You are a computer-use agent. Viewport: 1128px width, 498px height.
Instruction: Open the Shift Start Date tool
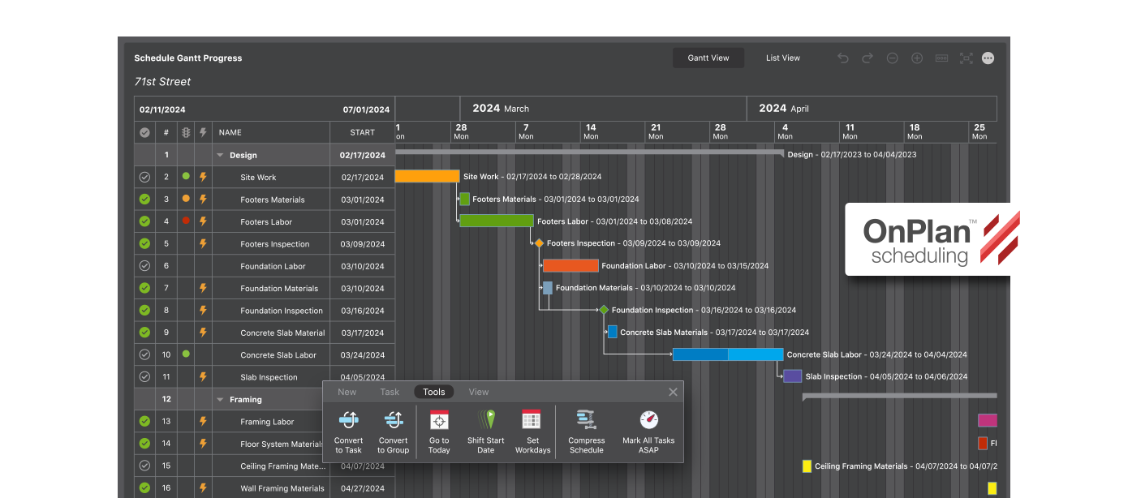coord(486,420)
